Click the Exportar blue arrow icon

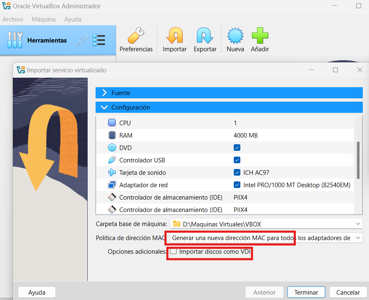pyautogui.click(x=205, y=36)
